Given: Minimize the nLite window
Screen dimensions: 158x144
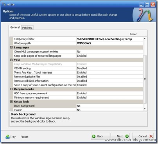Looking at the screenshot, I should tap(142, 4).
